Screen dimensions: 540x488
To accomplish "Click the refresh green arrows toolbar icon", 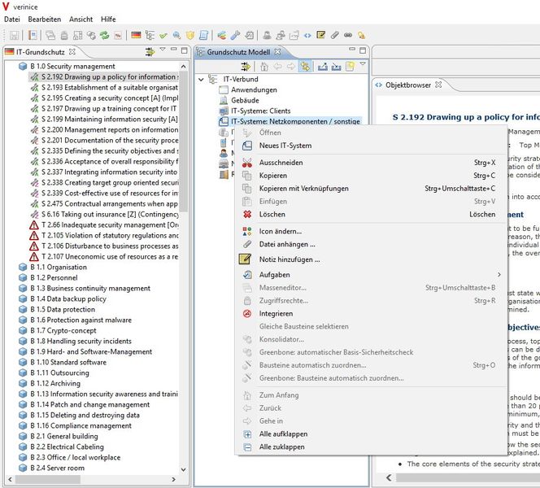I will (104, 35).
